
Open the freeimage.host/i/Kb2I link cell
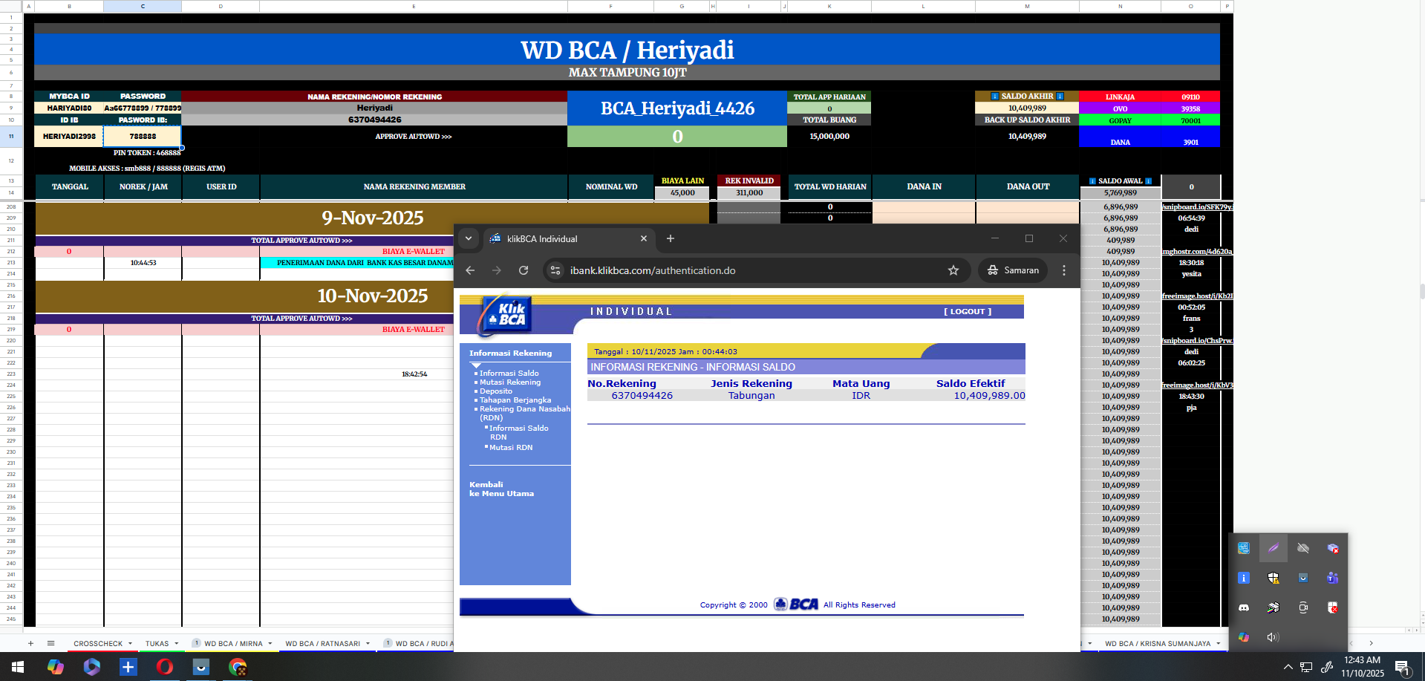click(1197, 296)
